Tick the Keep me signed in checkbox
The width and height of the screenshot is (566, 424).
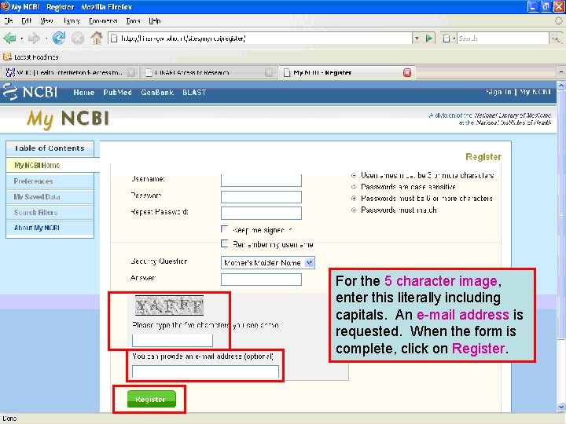[225, 229]
